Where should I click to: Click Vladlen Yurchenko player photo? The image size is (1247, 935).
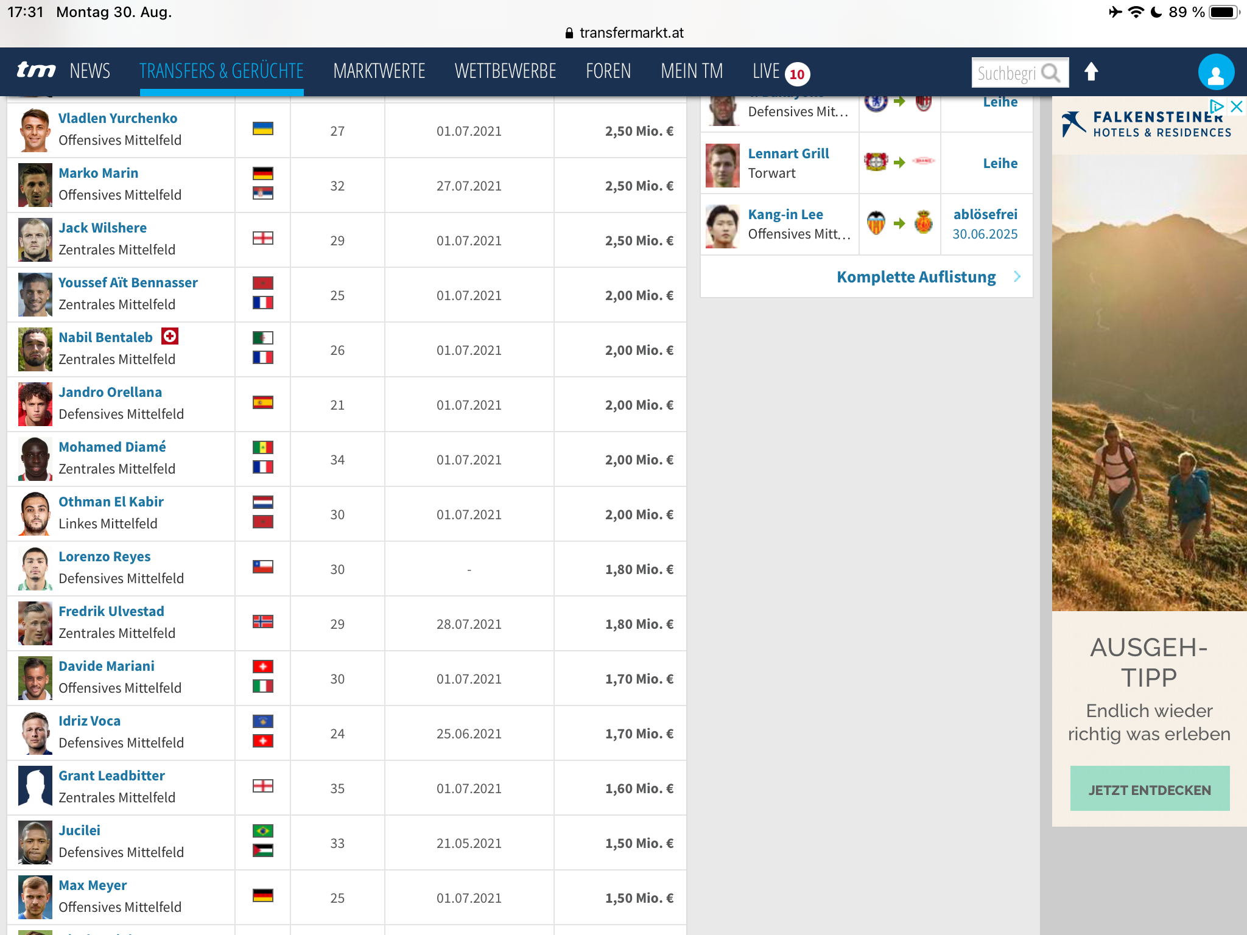(x=35, y=130)
